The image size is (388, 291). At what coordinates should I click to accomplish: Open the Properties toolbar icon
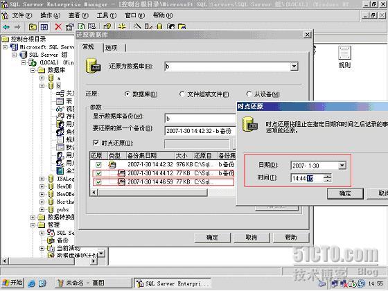pos(69,27)
